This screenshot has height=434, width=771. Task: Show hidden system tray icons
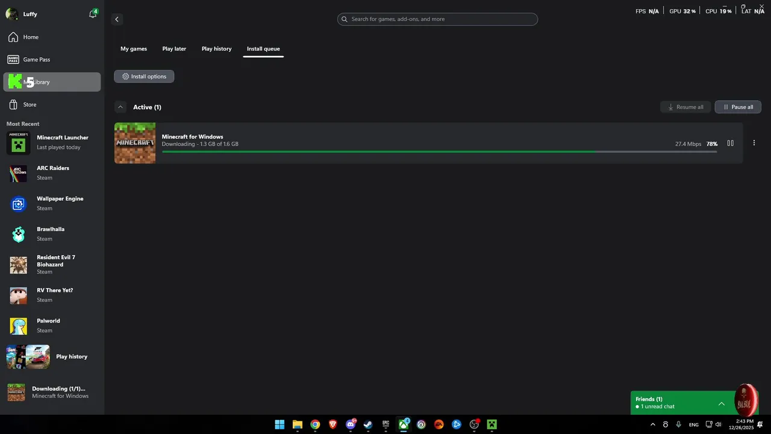[652, 425]
